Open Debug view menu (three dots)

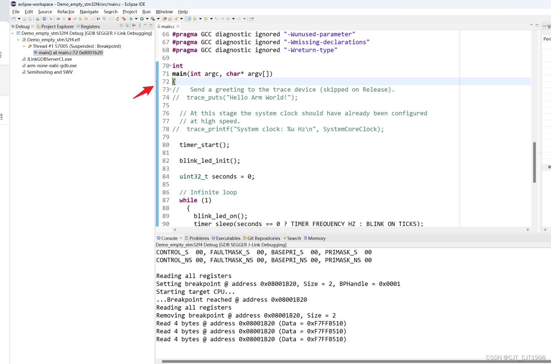tap(140, 25)
